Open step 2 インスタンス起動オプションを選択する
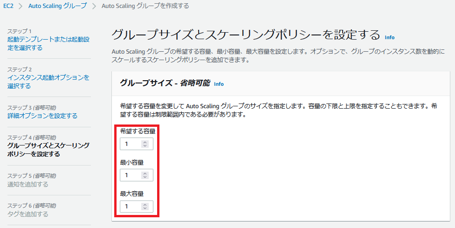 48,82
